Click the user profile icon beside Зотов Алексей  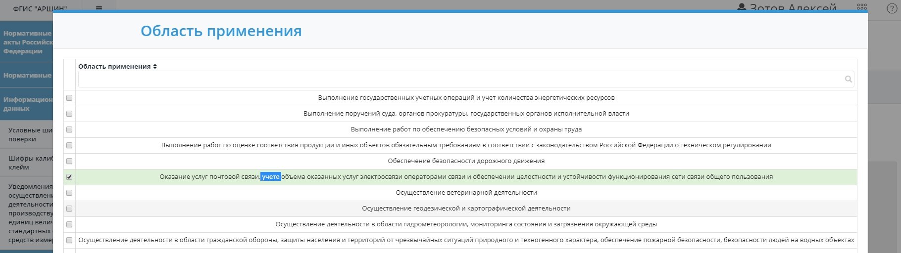point(741,7)
